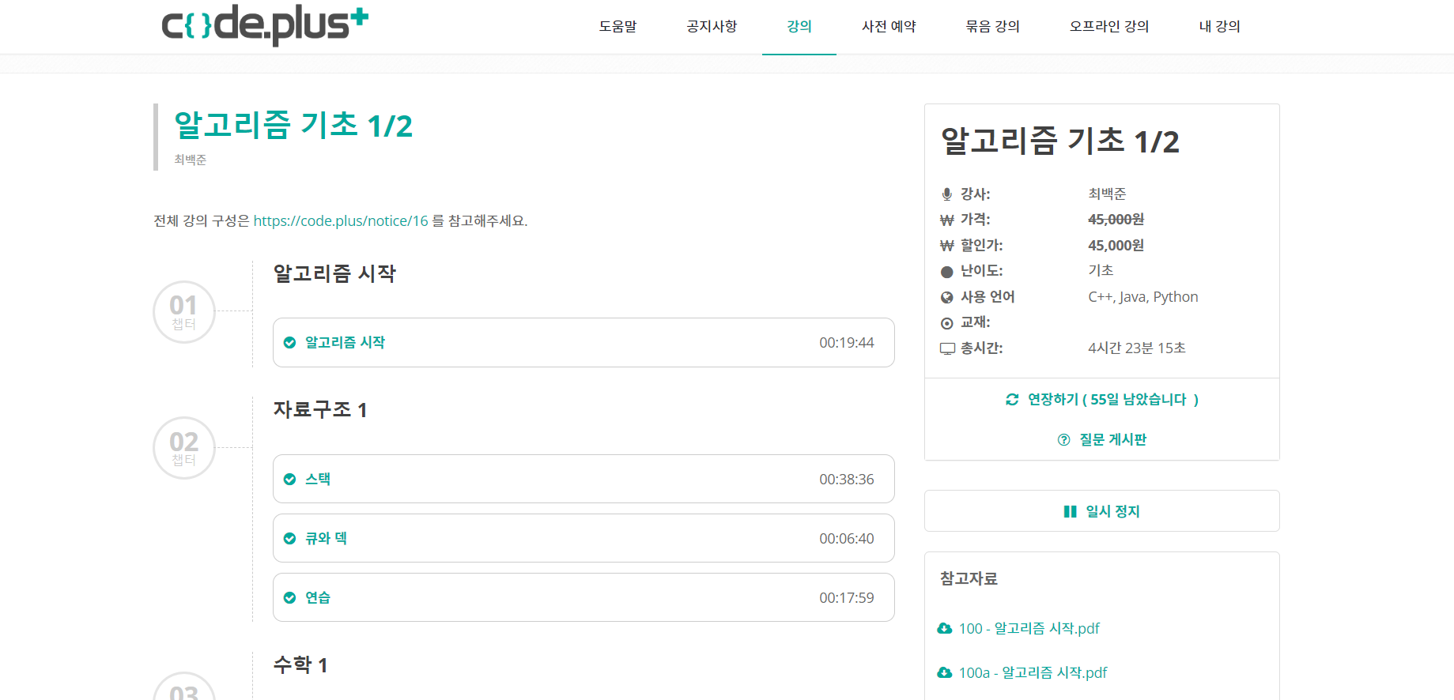Click the target icon next to 교재
The width and height of the screenshot is (1454, 700).
coord(946,323)
